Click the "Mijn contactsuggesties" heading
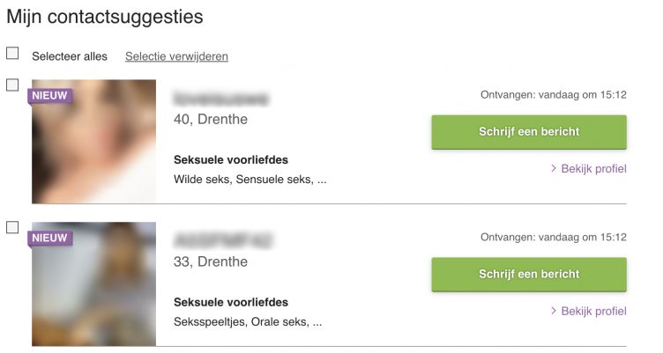 [104, 16]
